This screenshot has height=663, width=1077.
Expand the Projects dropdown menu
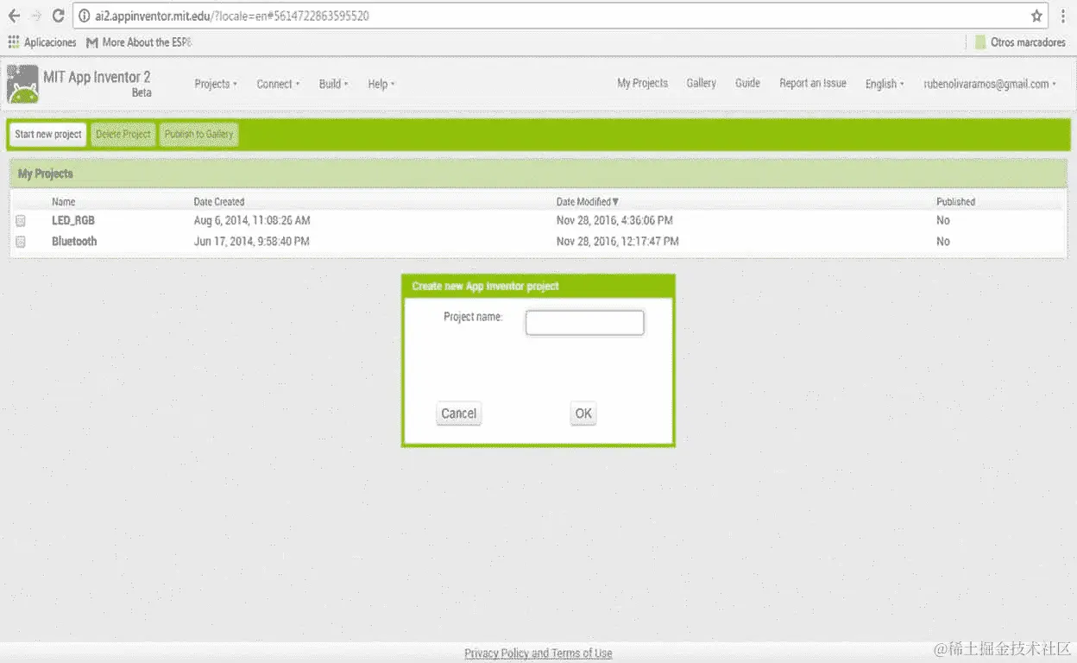coord(215,84)
